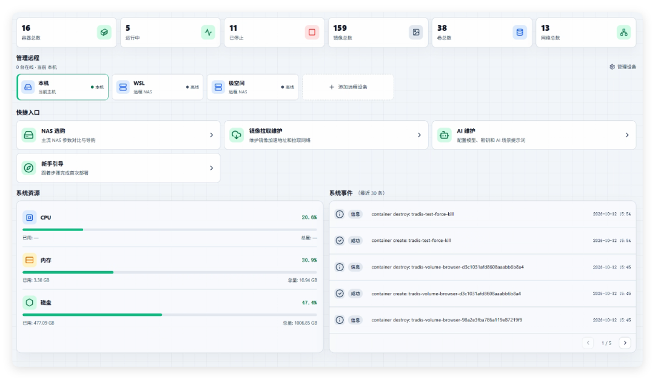Open NAS 选购 via its chevron arrow
The width and height of the screenshot is (655, 379).
tap(212, 135)
